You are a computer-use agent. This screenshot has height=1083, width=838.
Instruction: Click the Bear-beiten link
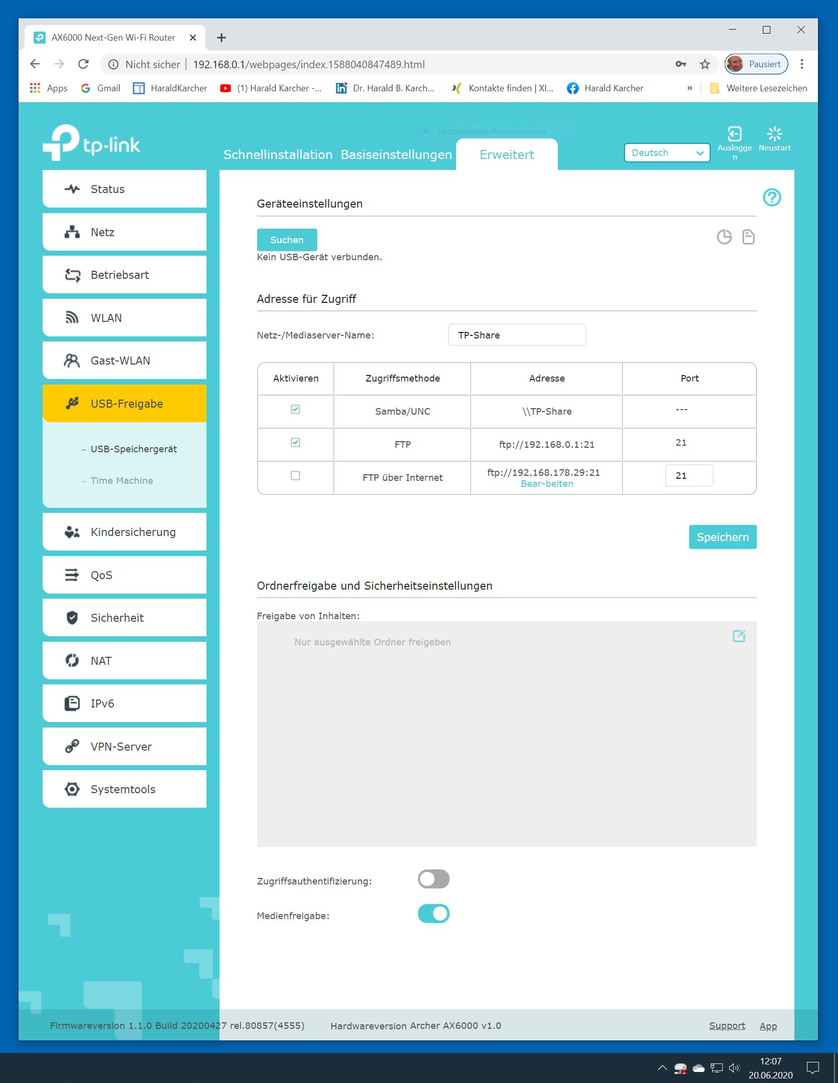(x=547, y=484)
